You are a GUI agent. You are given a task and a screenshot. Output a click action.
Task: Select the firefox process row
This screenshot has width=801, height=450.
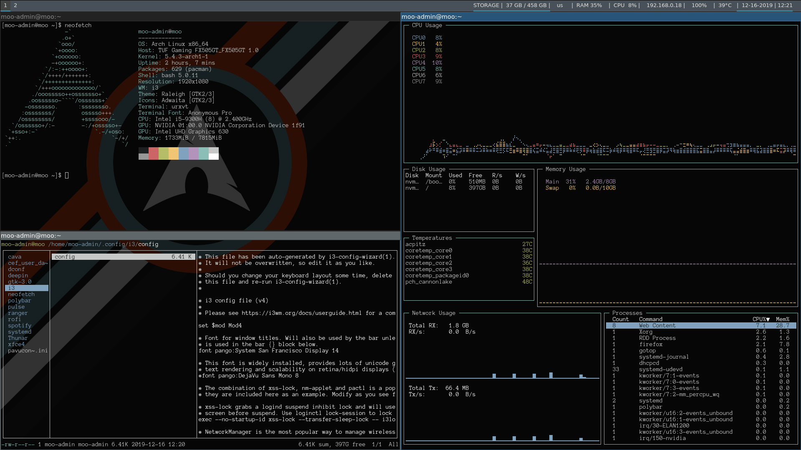pos(701,344)
